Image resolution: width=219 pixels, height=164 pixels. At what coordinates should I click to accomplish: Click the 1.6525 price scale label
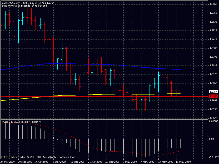tap(213, 30)
